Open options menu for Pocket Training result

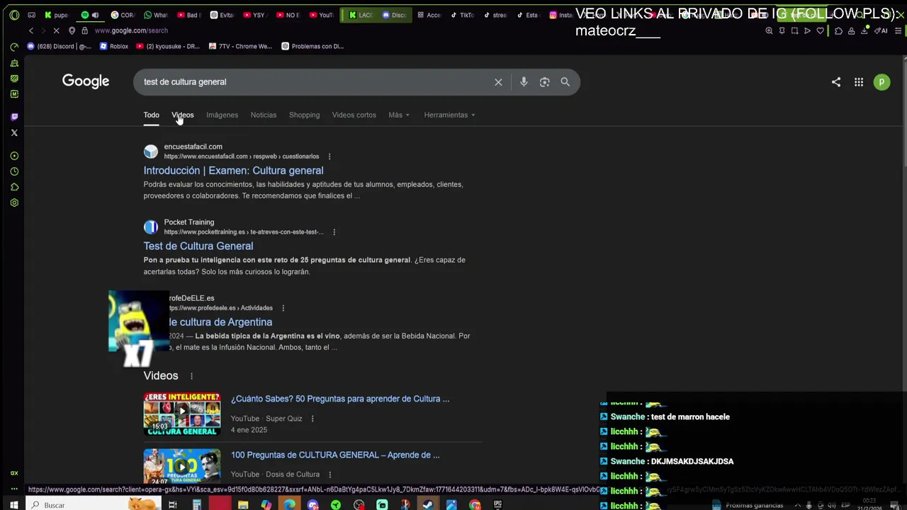click(x=334, y=232)
